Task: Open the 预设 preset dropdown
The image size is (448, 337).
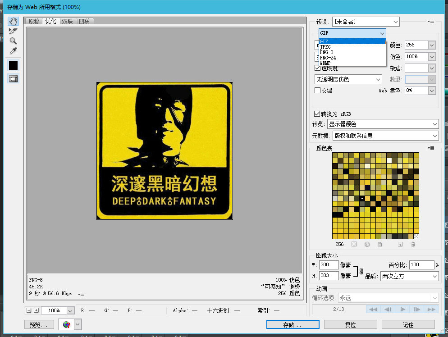Action: pos(396,21)
